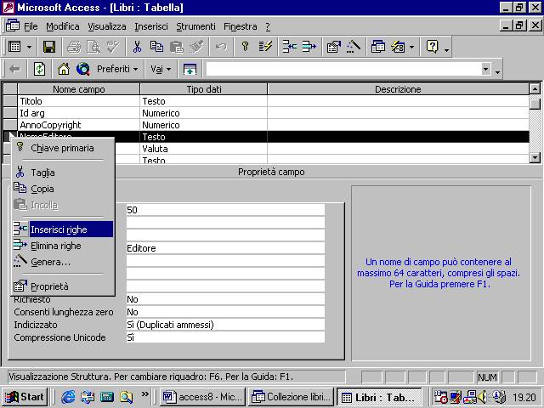Click the Home page house icon
The width and height of the screenshot is (544, 408).
pyautogui.click(x=64, y=69)
